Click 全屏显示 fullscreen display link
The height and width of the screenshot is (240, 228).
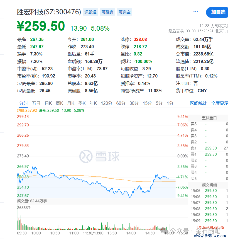pyautogui.click(x=219, y=103)
